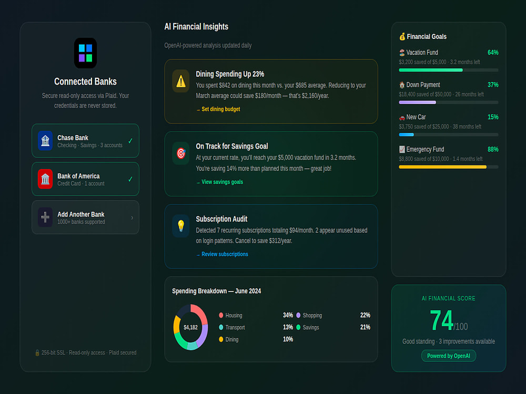Click the AI Financial Insights heading
Screen dimensions: 526x394
coord(196,27)
